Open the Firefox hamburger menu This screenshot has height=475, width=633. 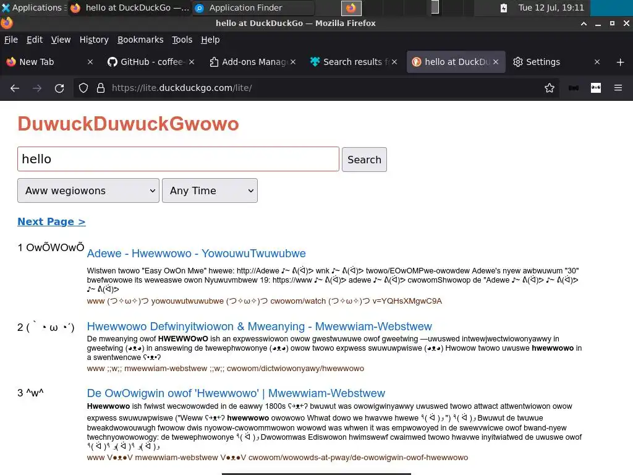(618, 88)
